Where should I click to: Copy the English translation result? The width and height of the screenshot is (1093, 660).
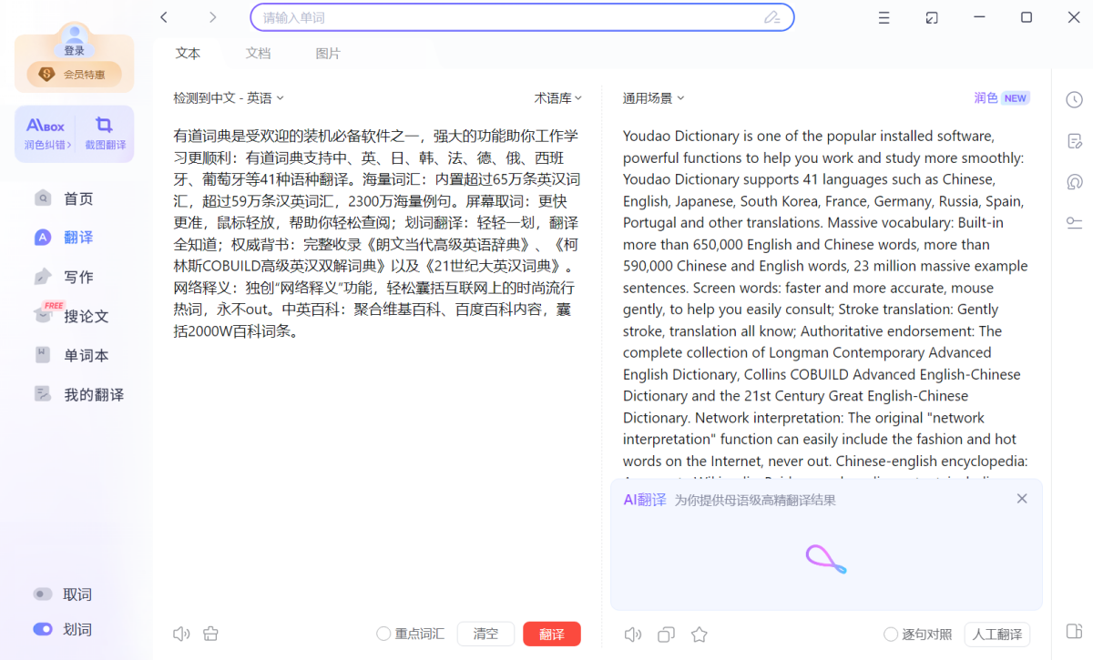pyautogui.click(x=666, y=634)
